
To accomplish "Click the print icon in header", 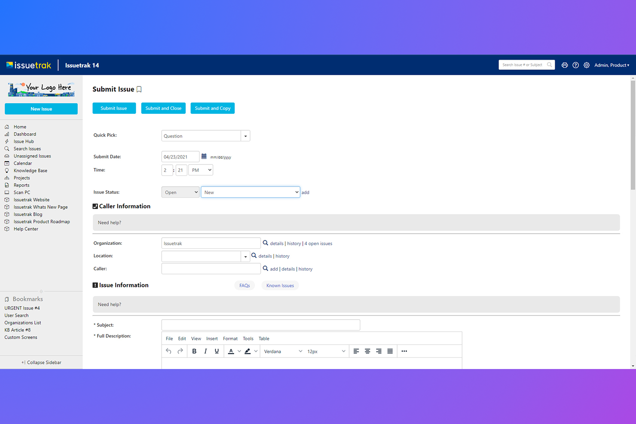I will pos(564,65).
